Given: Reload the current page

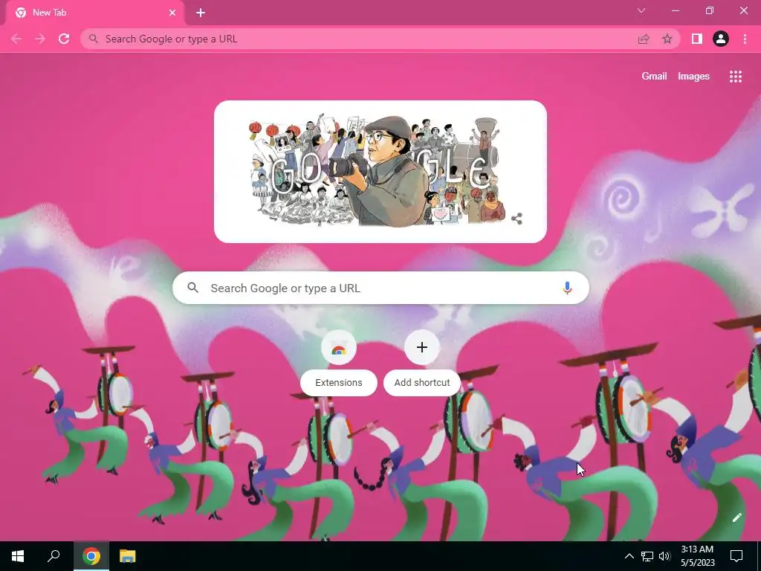Looking at the screenshot, I should tap(64, 39).
